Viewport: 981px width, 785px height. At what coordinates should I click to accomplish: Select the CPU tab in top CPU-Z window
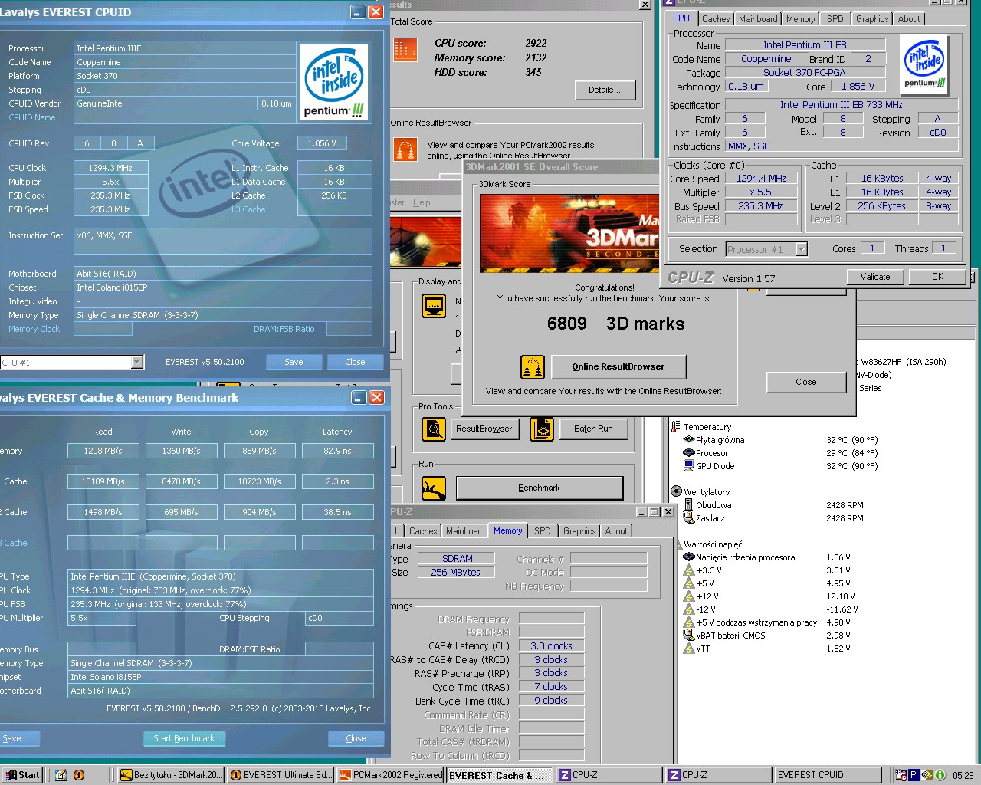tap(681, 18)
